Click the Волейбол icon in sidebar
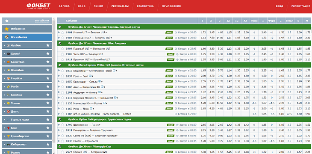 [9, 70]
